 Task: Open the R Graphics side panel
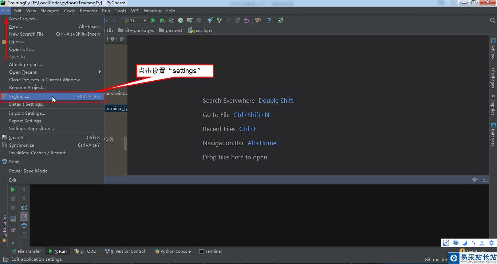point(493,105)
